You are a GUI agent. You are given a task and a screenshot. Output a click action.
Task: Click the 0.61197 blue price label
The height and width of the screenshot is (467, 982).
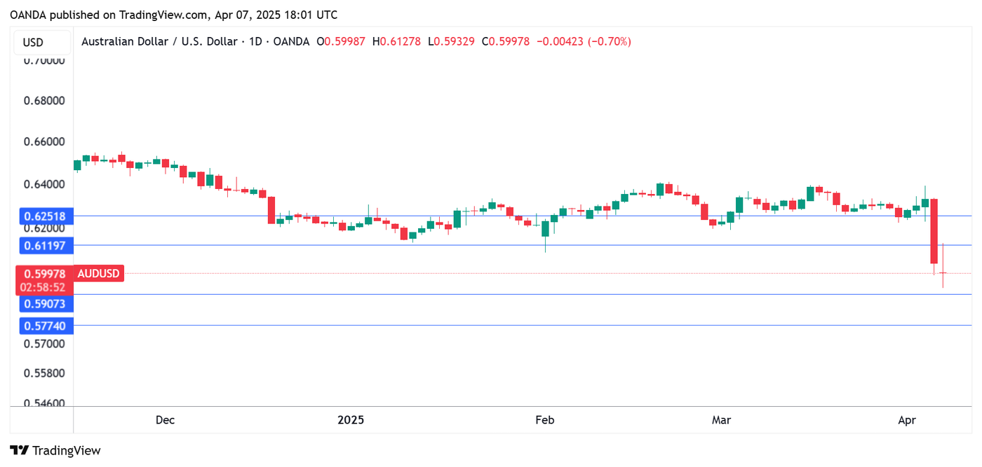[44, 245]
